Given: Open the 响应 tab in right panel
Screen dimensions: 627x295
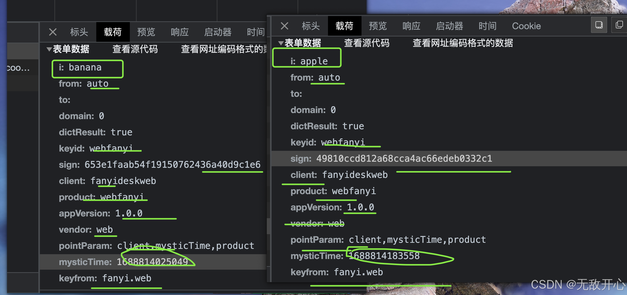Looking at the screenshot, I should (x=411, y=26).
